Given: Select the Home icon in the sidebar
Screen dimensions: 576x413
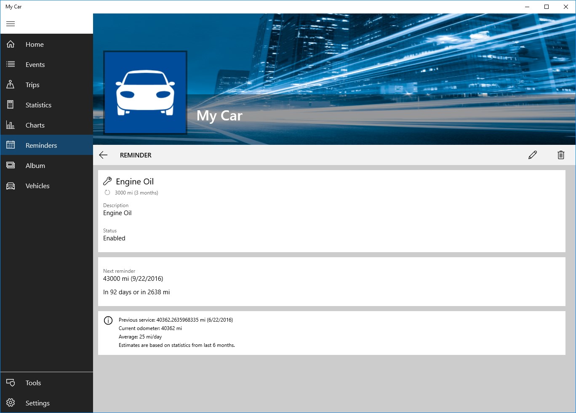Looking at the screenshot, I should pos(11,44).
